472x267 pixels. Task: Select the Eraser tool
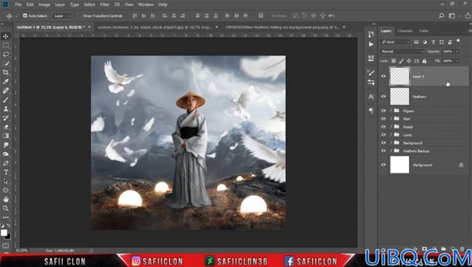click(x=6, y=126)
